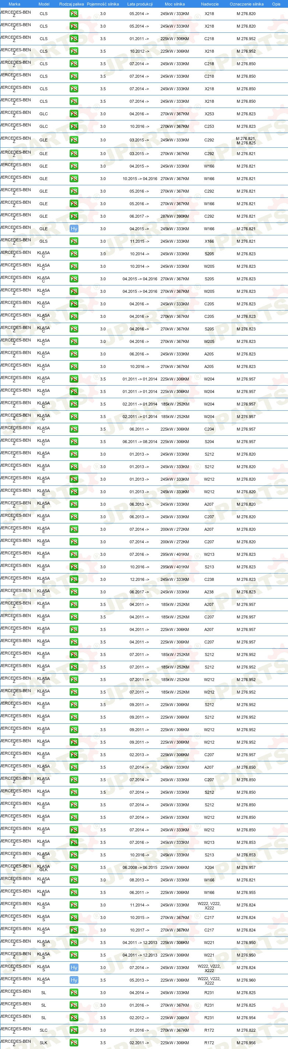Screen dimensions: 288x1049
Task: Click the Nadwozie column header
Action: [210, 4]
